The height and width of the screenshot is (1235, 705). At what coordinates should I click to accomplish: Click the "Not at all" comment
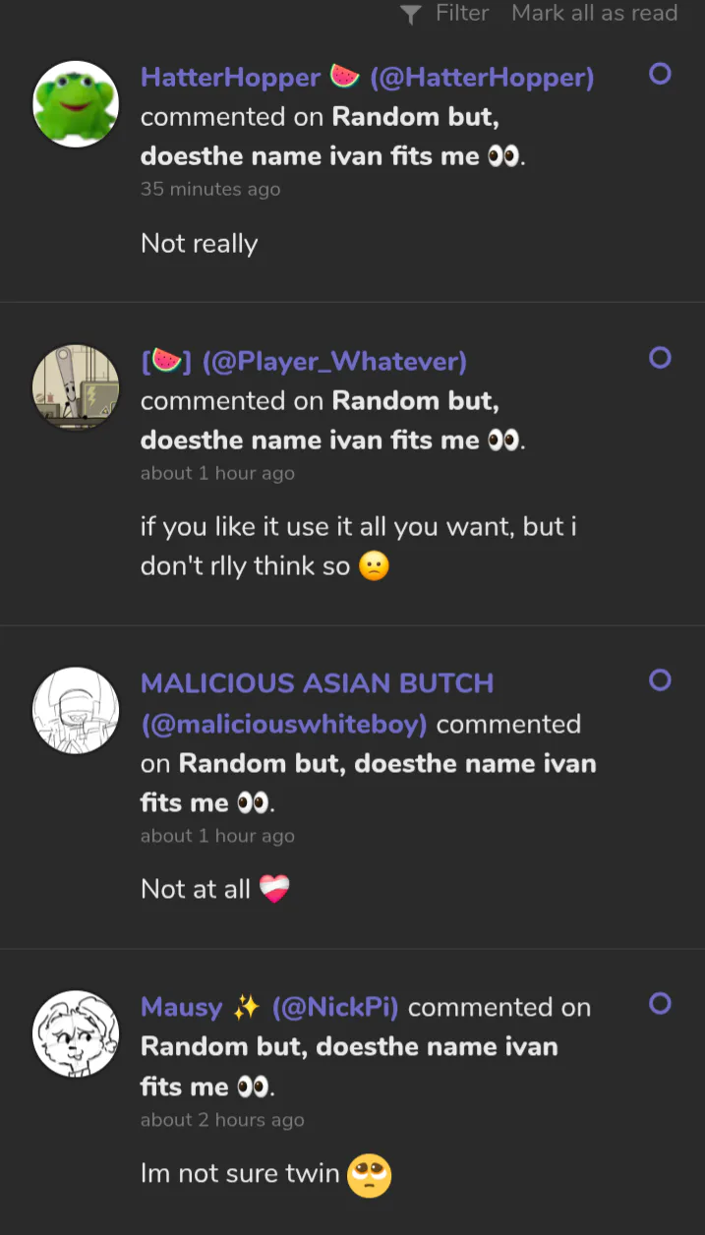coord(196,889)
